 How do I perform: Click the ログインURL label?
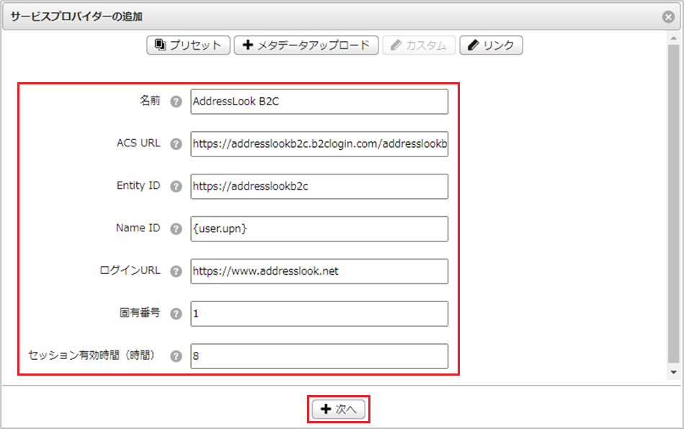pyautogui.click(x=130, y=270)
